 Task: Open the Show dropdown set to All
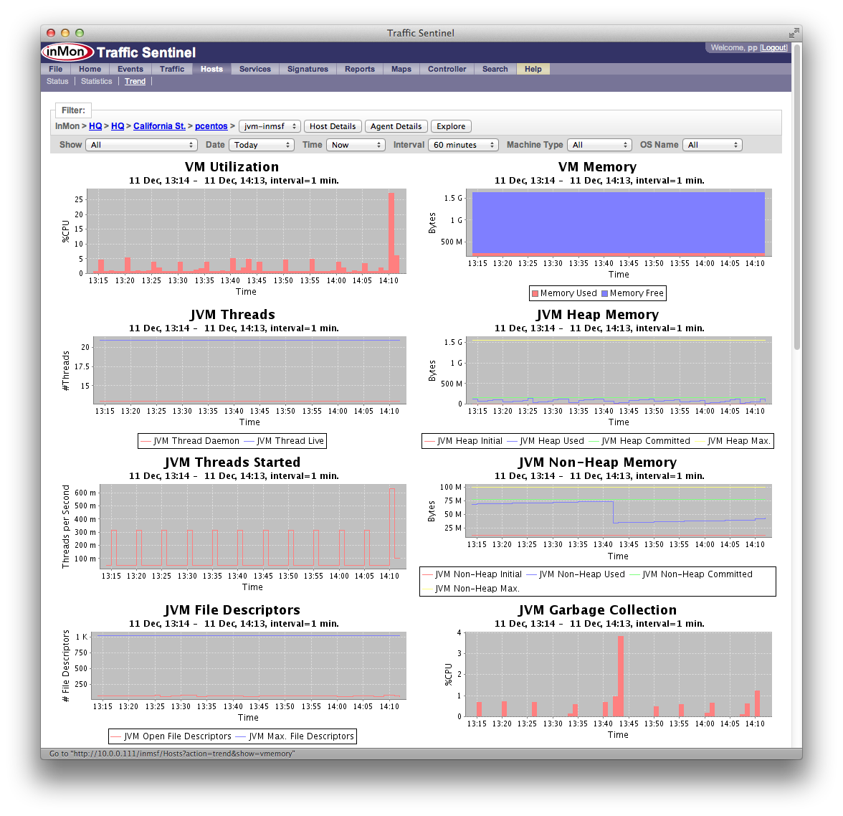[141, 145]
